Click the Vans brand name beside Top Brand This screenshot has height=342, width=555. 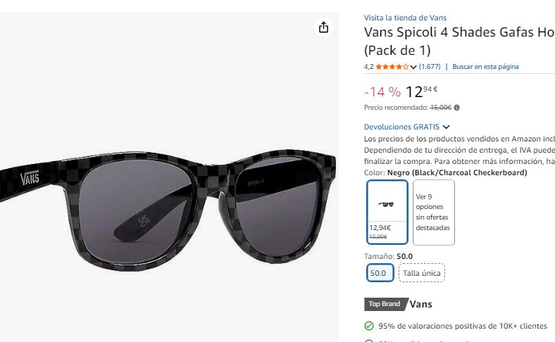tap(420, 305)
